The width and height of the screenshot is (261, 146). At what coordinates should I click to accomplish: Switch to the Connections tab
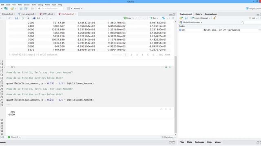pyautogui.click(x=211, y=14)
